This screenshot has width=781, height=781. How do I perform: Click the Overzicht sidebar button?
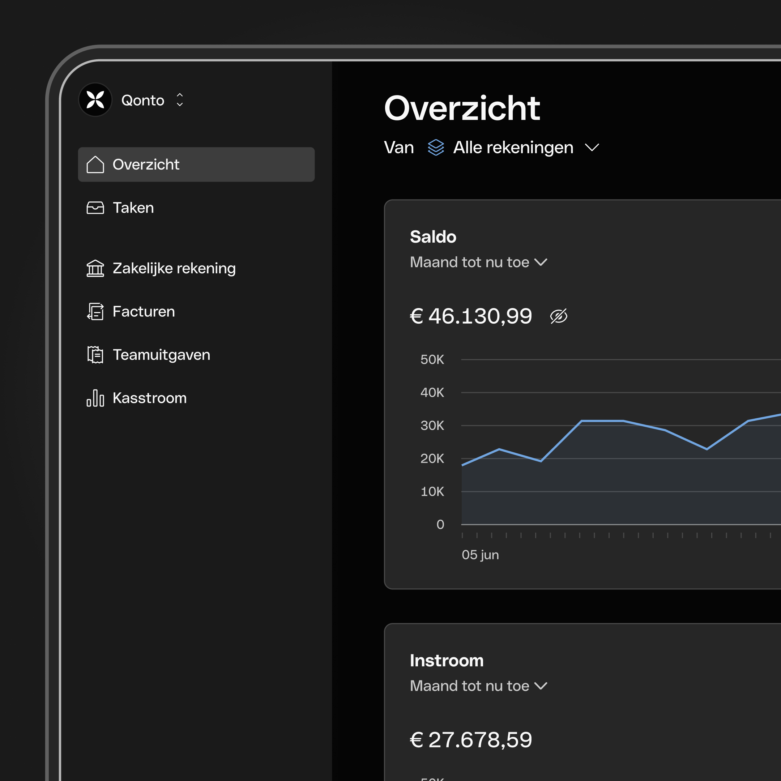click(x=196, y=164)
